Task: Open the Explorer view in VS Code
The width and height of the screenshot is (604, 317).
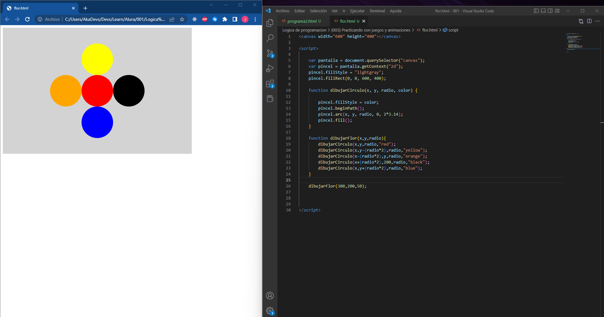Action: point(270,23)
